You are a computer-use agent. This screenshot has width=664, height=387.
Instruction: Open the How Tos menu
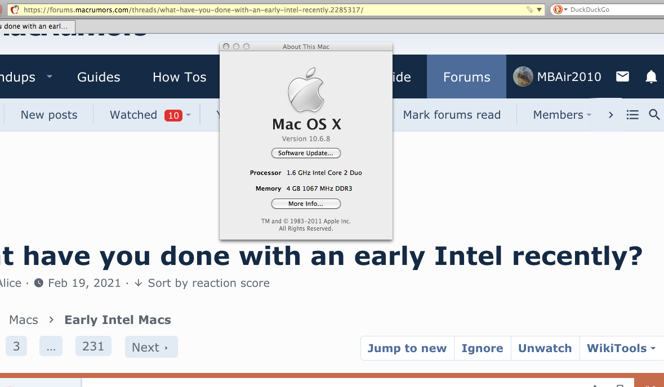tap(180, 77)
